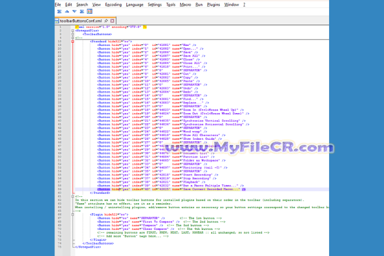The width and height of the screenshot is (384, 256).
Task: Click the "Run a Macro Multiple Times..." line
Action: pos(171,186)
